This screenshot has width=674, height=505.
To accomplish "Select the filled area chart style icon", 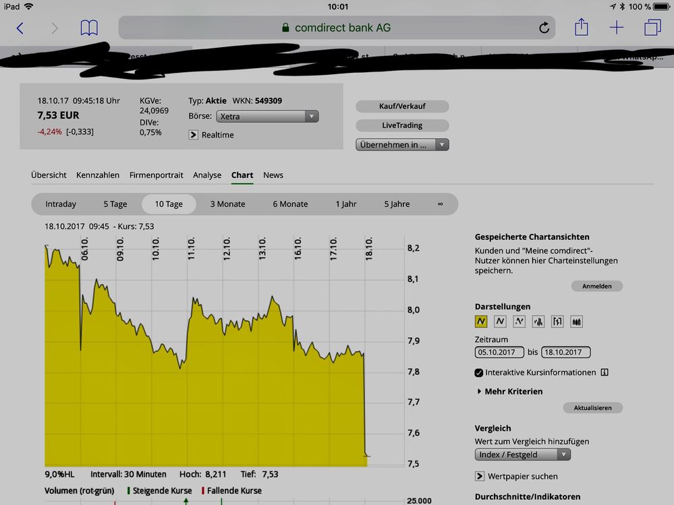I will 481,322.
